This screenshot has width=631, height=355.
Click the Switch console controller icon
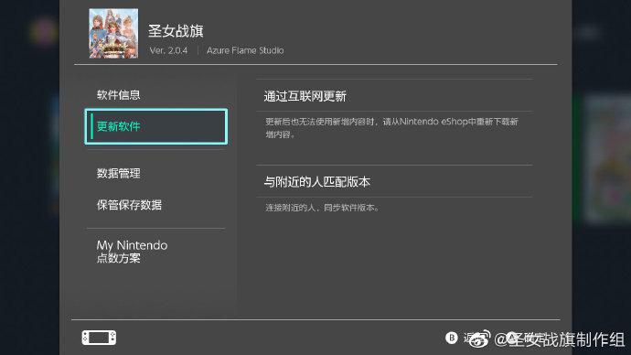click(x=99, y=338)
